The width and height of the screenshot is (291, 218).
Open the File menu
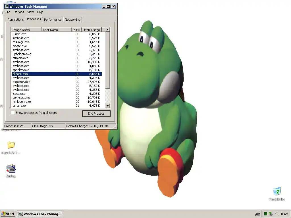point(8,12)
